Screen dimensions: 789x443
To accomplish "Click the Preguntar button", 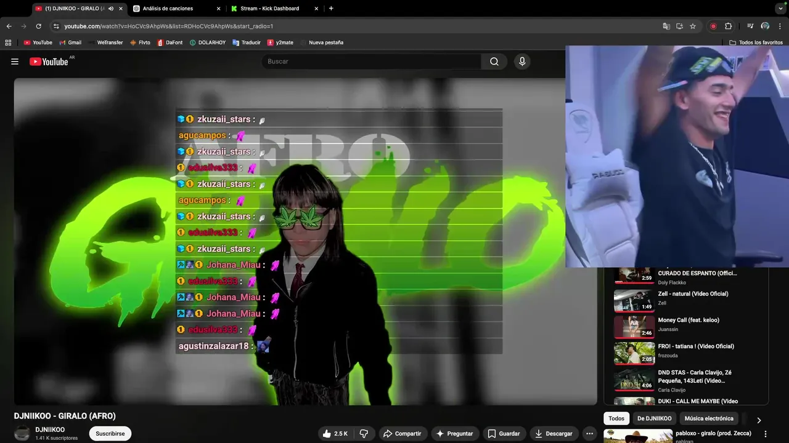I will tap(454, 434).
